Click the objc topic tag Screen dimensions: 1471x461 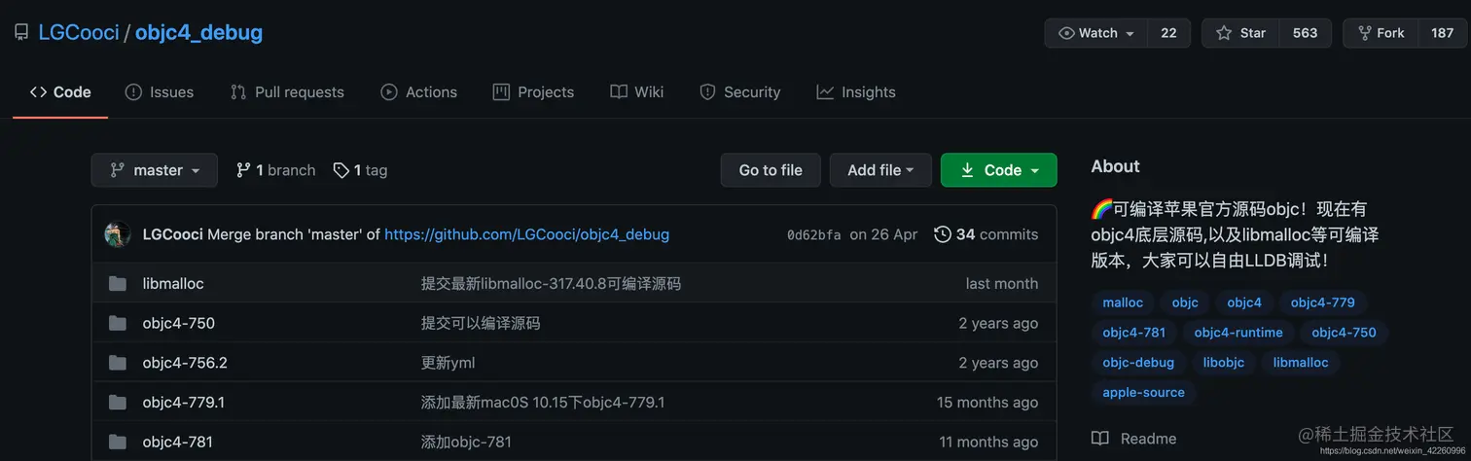[x=1185, y=302]
